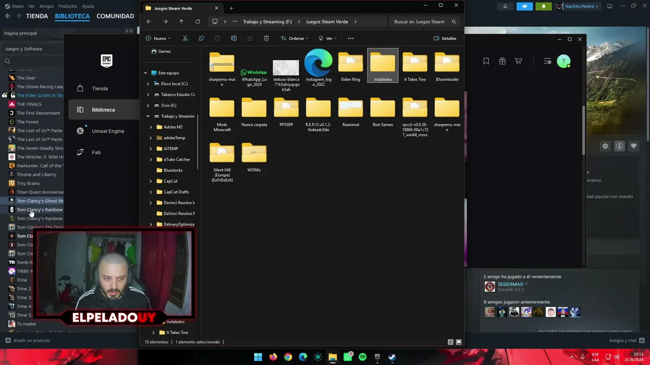Image resolution: width=650 pixels, height=365 pixels.
Task: Open the Ayuda menu in Steam
Action: [88, 6]
